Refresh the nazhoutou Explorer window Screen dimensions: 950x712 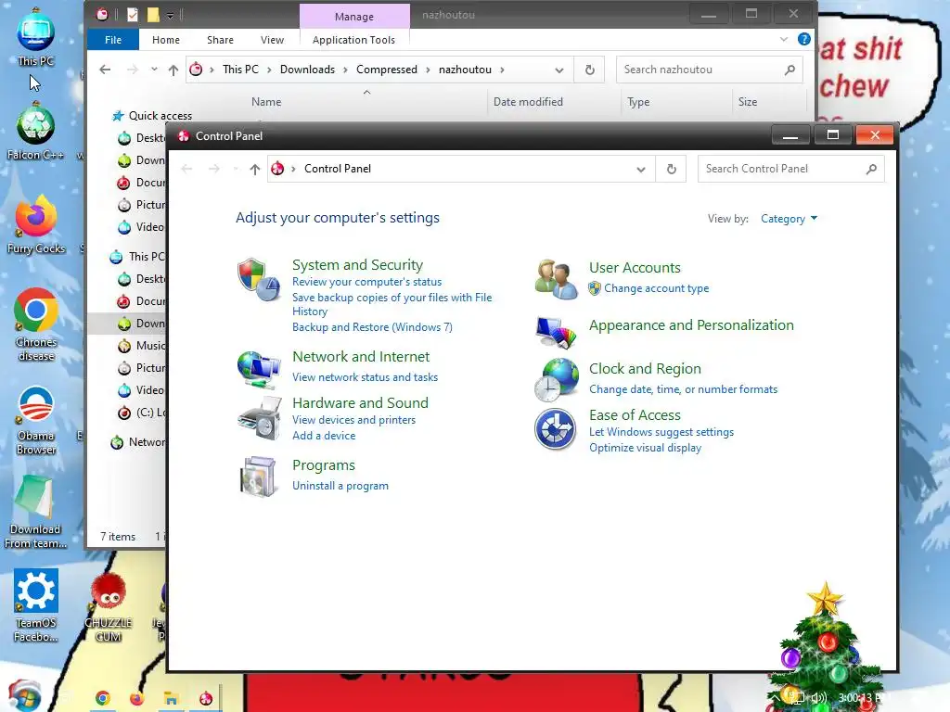(589, 70)
